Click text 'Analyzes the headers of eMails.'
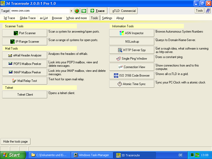Image resolution: width=212 pixels, height=159 pixels. pos(68,54)
